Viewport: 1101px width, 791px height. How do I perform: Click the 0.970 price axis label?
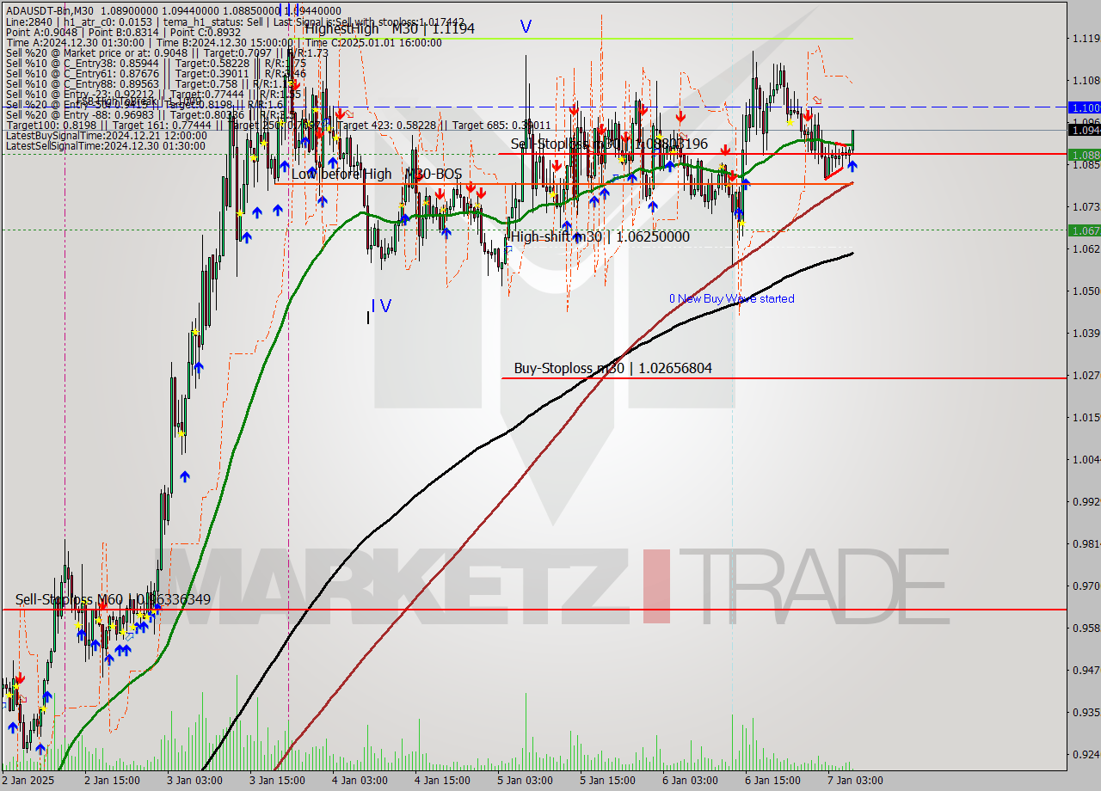1086,586
